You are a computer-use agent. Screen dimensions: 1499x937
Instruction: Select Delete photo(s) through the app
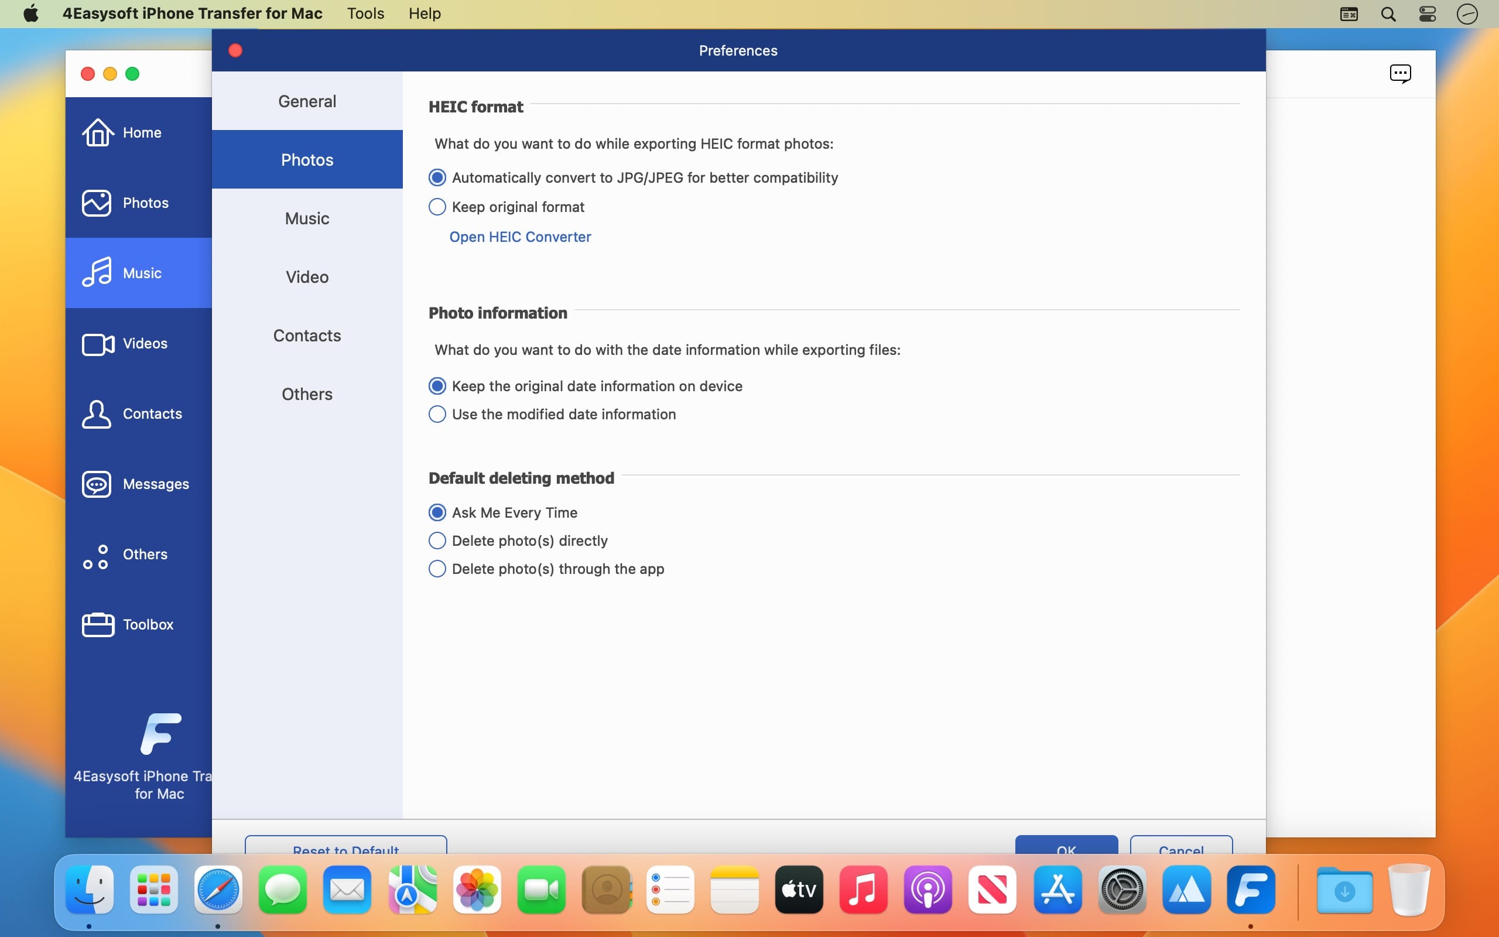(x=437, y=569)
